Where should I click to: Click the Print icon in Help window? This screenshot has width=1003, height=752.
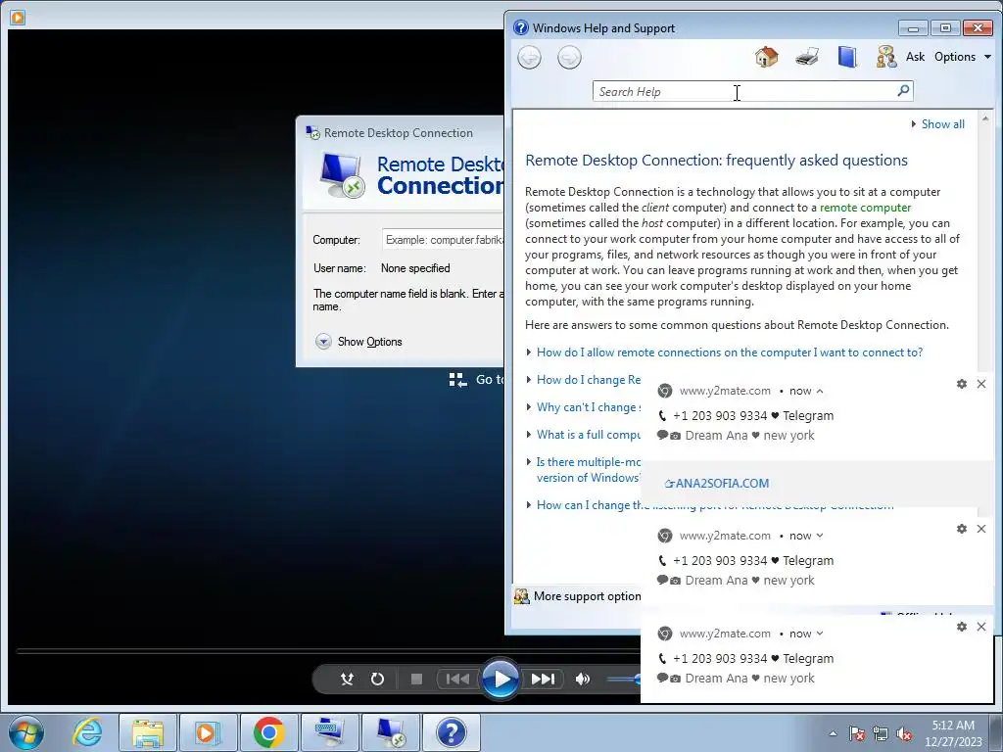807,57
